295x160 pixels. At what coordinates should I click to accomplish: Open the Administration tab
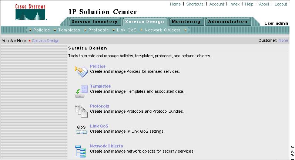pyautogui.click(x=228, y=21)
